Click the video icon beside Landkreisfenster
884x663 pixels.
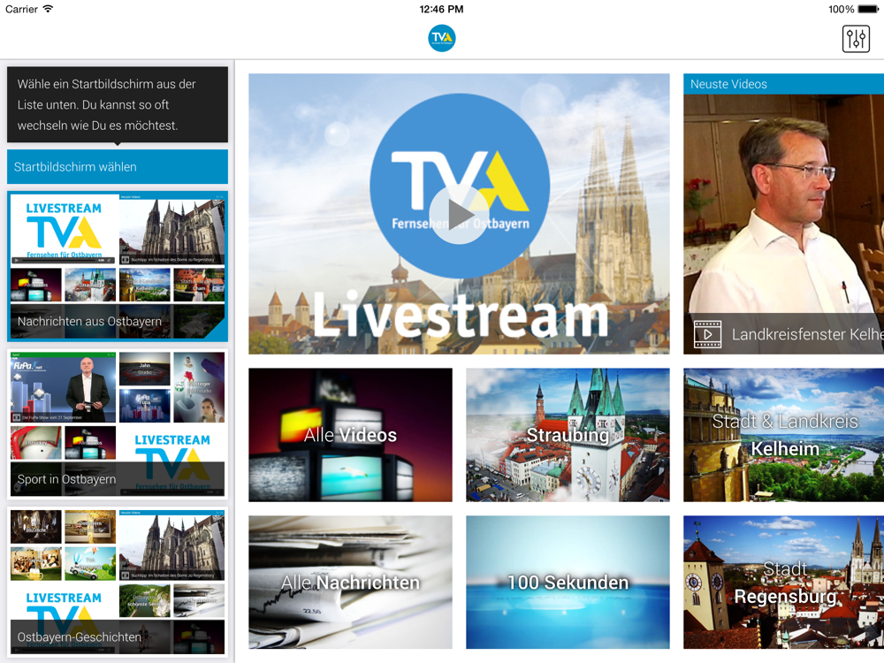[707, 334]
